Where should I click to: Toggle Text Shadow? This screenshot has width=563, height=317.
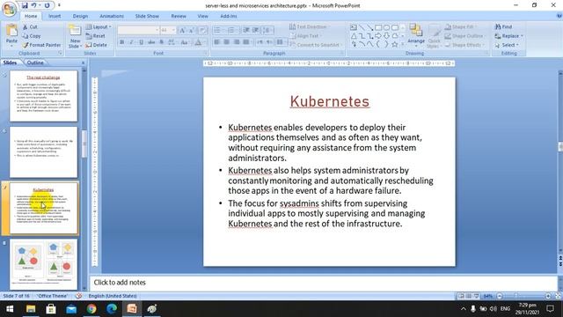(162, 42)
